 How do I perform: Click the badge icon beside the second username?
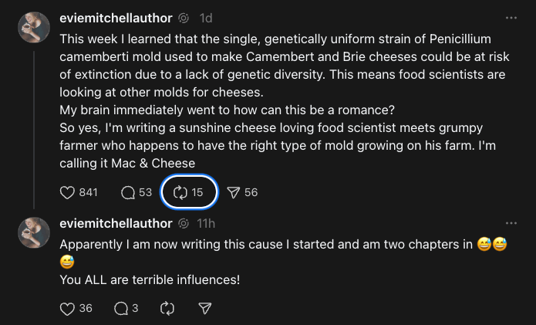[x=184, y=224]
